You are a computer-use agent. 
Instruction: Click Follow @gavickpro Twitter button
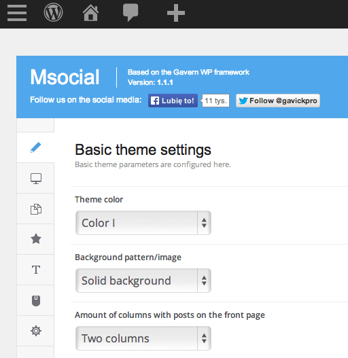coord(278,101)
